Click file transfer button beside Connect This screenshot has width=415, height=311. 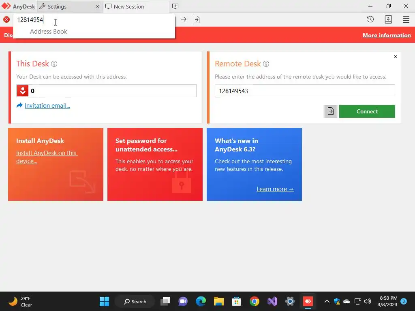click(x=330, y=111)
